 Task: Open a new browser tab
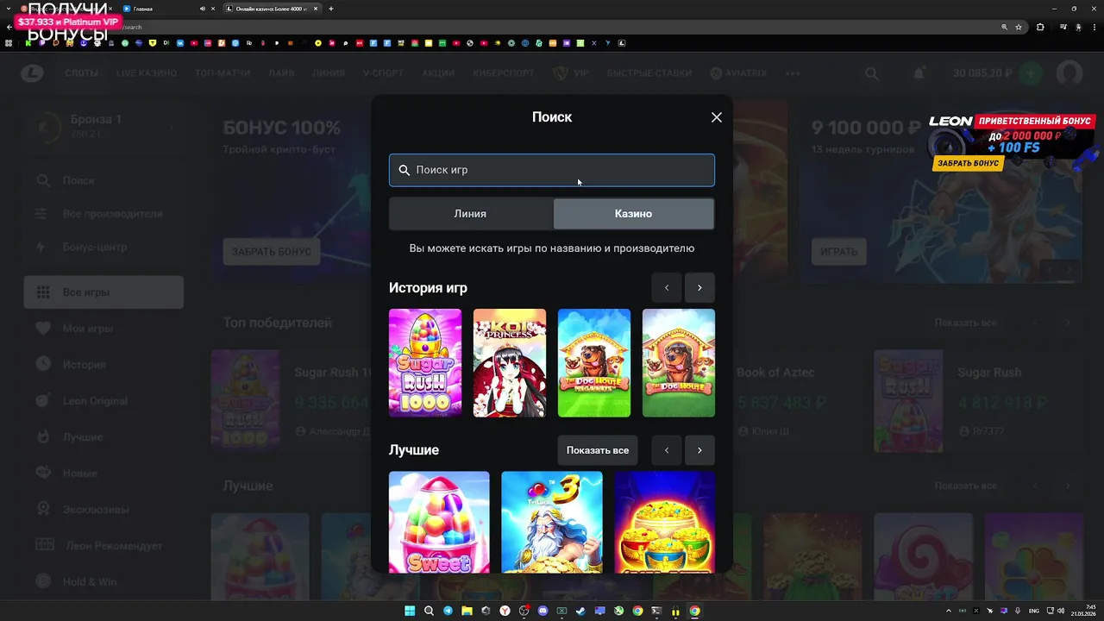pyautogui.click(x=331, y=9)
